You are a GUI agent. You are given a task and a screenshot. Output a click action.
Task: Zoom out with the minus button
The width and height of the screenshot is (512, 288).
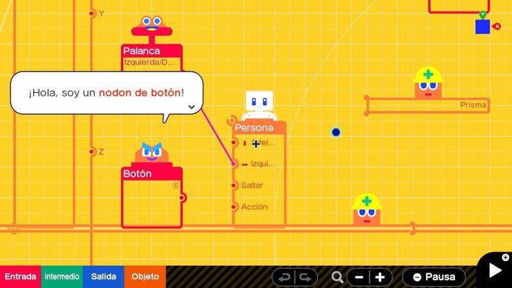point(359,277)
